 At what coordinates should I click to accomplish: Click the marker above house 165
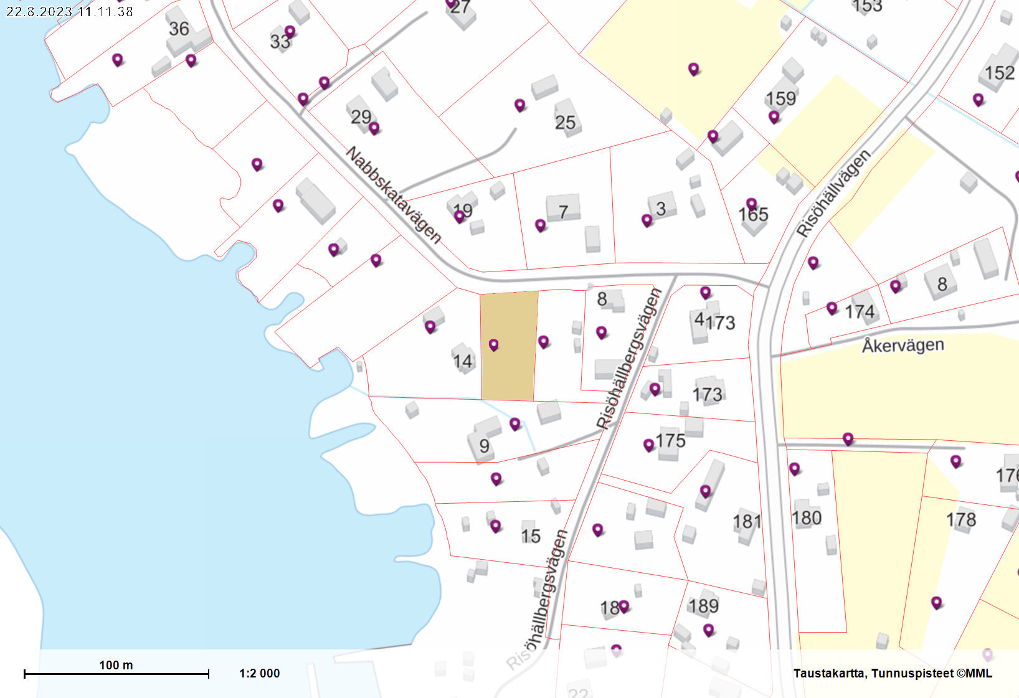tap(751, 204)
